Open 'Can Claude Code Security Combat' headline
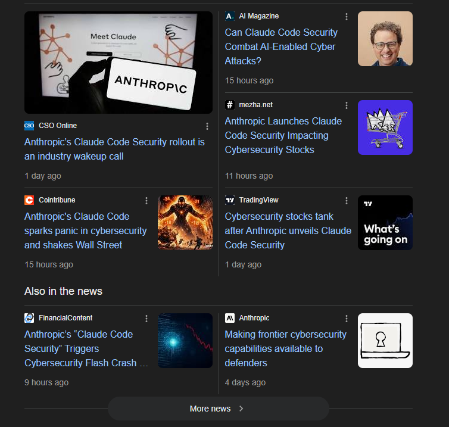 pyautogui.click(x=281, y=46)
